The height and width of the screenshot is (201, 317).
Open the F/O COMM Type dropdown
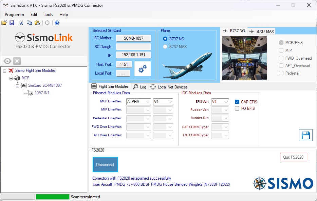(x=220, y=136)
